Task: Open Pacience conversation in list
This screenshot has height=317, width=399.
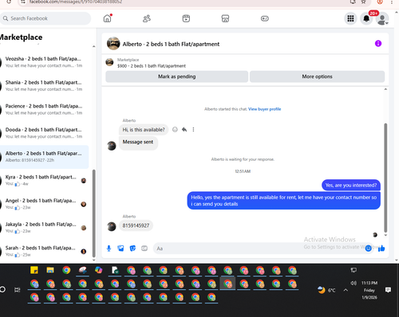Action: click(x=44, y=109)
